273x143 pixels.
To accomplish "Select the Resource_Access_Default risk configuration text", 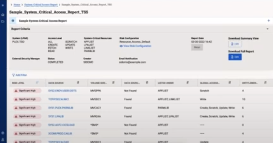I will 135,42.
